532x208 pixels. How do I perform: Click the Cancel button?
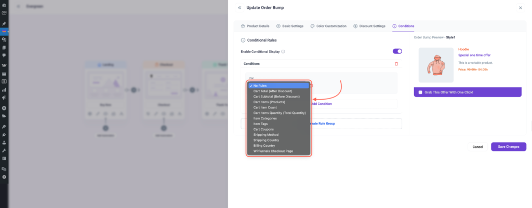[x=477, y=147]
